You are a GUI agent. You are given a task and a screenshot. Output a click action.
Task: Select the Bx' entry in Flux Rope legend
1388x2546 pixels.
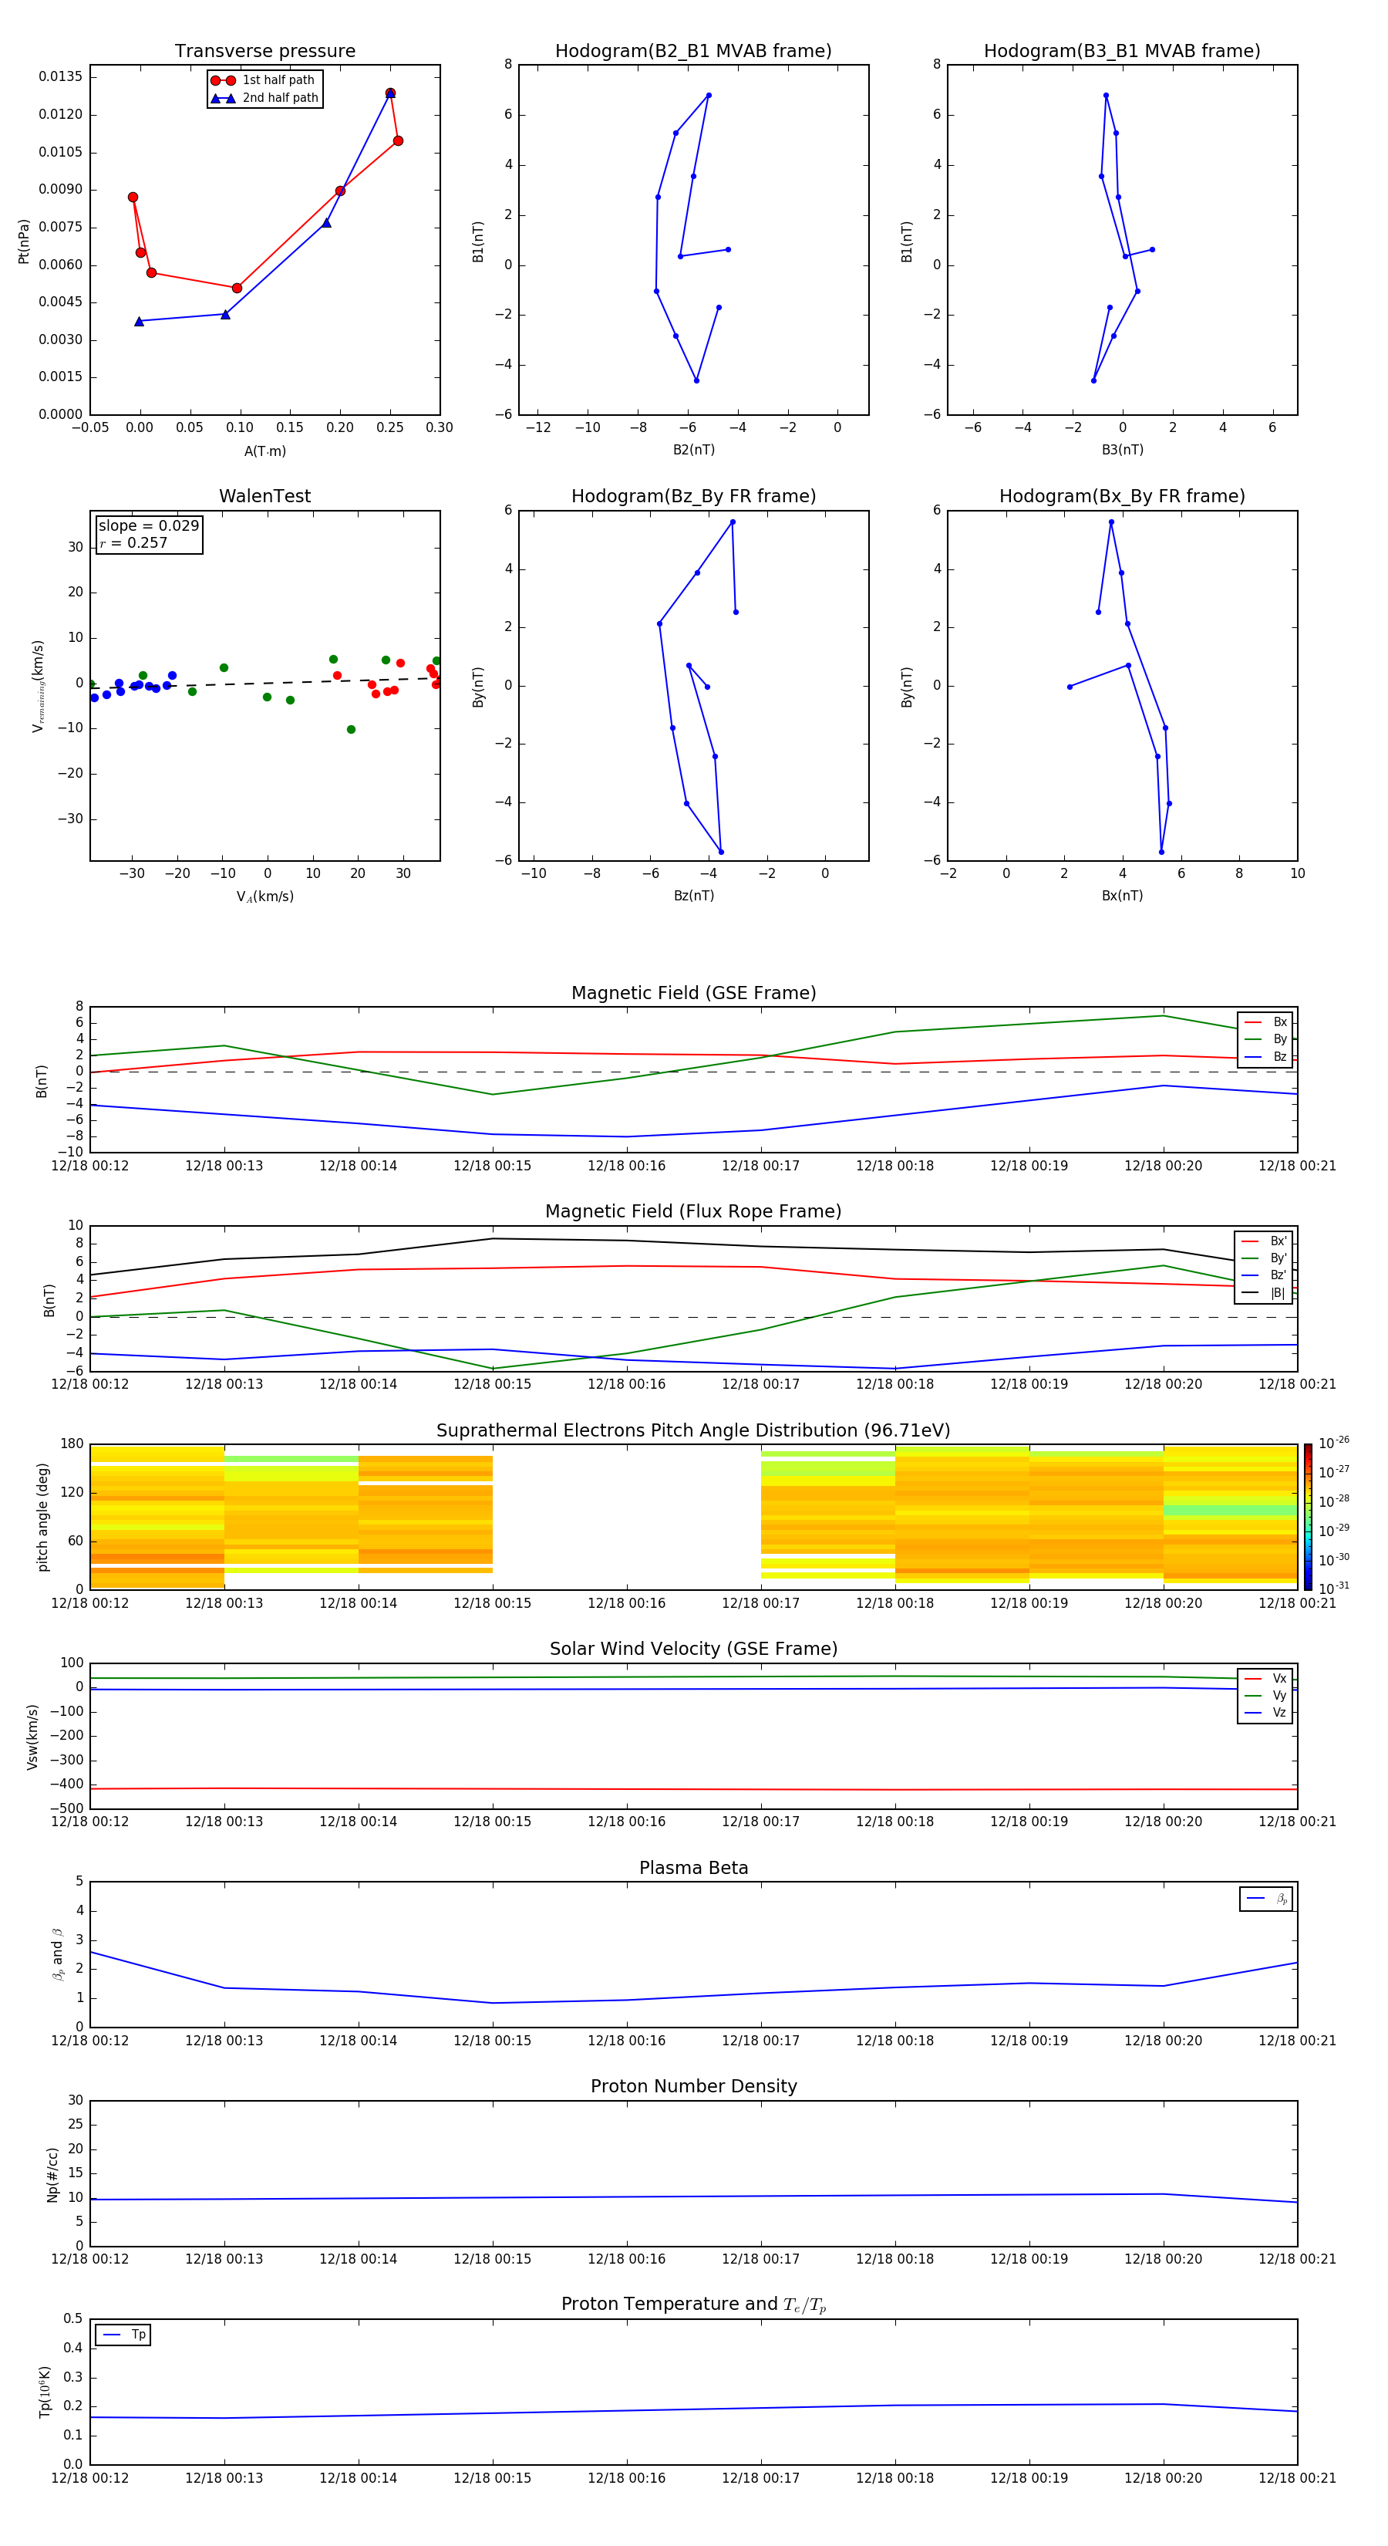click(1264, 1241)
